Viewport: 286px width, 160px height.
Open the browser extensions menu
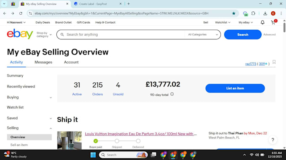[x=253, y=13]
